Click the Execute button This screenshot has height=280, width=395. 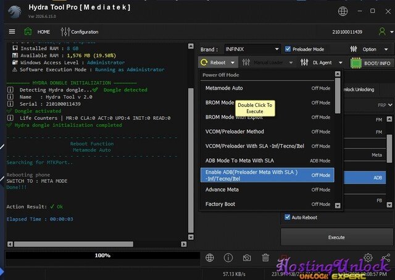tap(336, 237)
